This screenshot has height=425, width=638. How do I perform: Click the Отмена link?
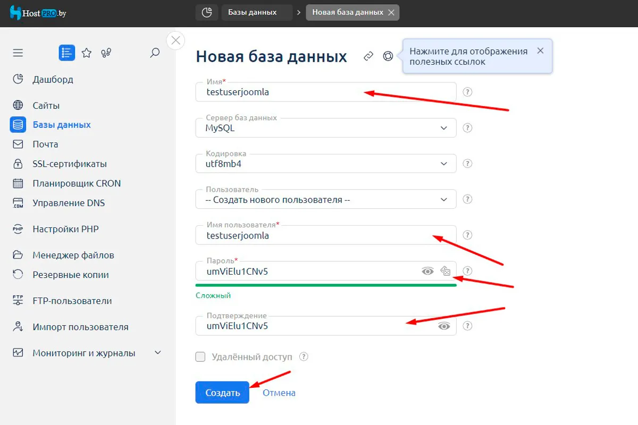click(279, 393)
